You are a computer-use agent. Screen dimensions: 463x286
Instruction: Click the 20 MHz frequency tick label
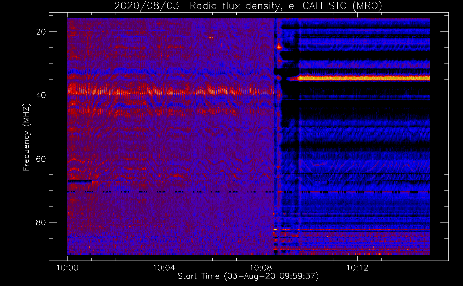coord(41,31)
